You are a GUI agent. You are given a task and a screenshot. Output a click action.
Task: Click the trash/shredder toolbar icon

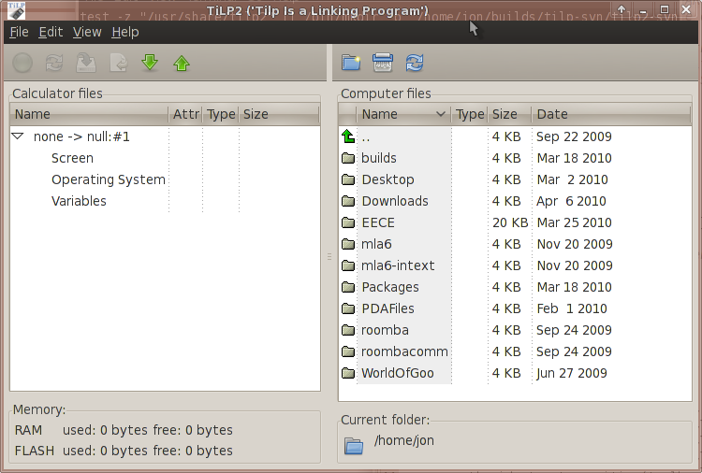coord(383,63)
